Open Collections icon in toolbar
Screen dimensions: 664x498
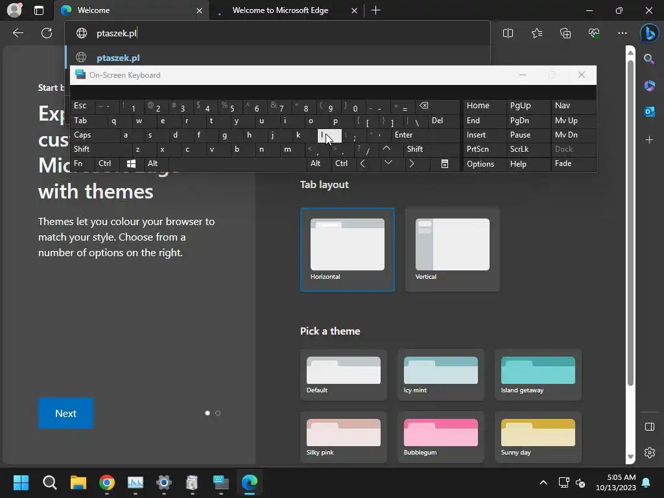[565, 33]
